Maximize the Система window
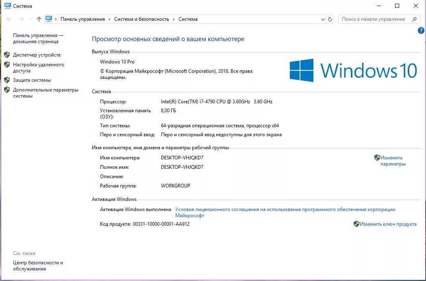Screen dimensions: 426x281 397,6
